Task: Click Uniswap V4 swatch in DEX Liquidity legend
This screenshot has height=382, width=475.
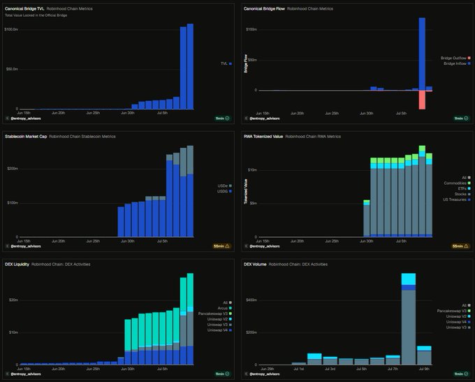Action: [x=231, y=330]
